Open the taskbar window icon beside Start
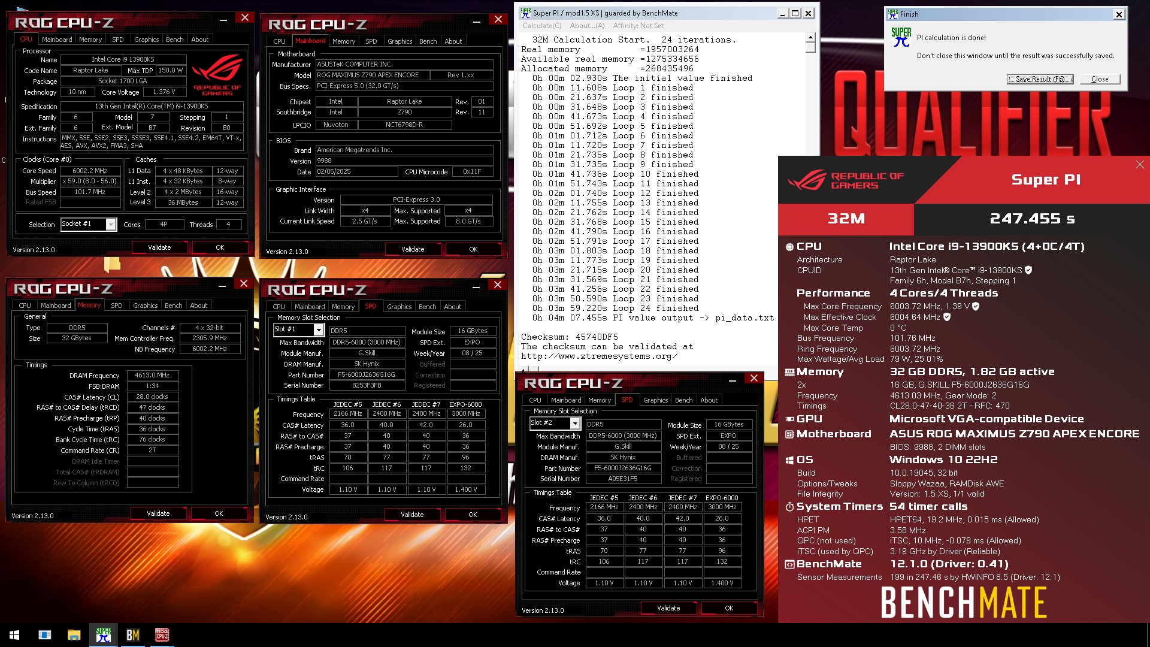The image size is (1150, 647). [45, 635]
